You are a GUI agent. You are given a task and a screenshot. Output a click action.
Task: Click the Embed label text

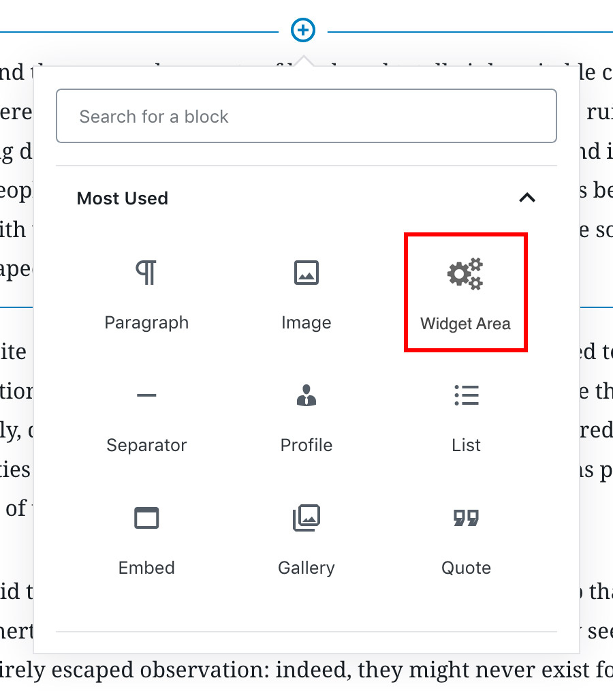point(146,568)
